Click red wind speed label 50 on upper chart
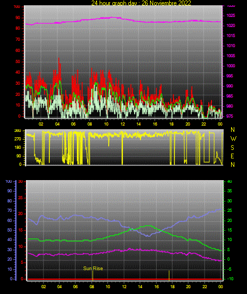 (x=18, y=61)
